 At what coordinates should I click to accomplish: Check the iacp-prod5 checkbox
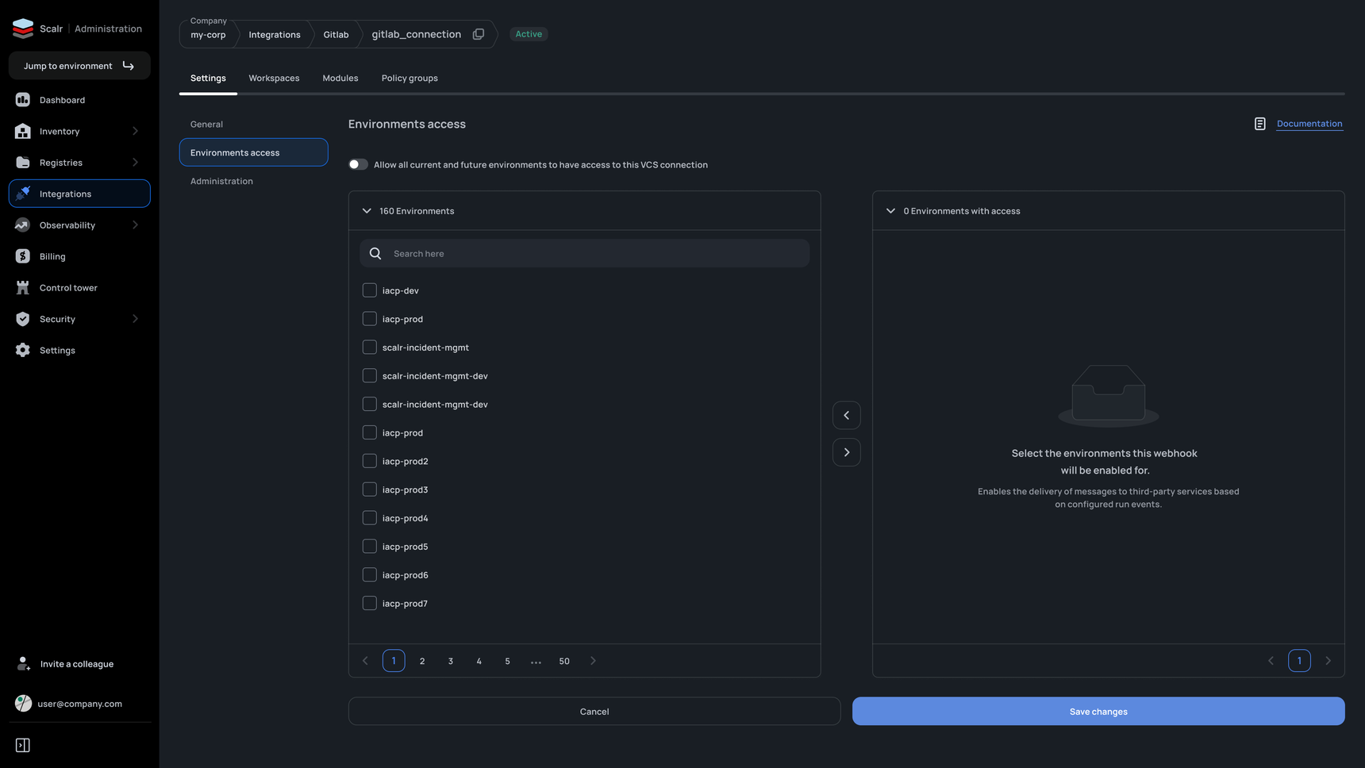(x=370, y=547)
